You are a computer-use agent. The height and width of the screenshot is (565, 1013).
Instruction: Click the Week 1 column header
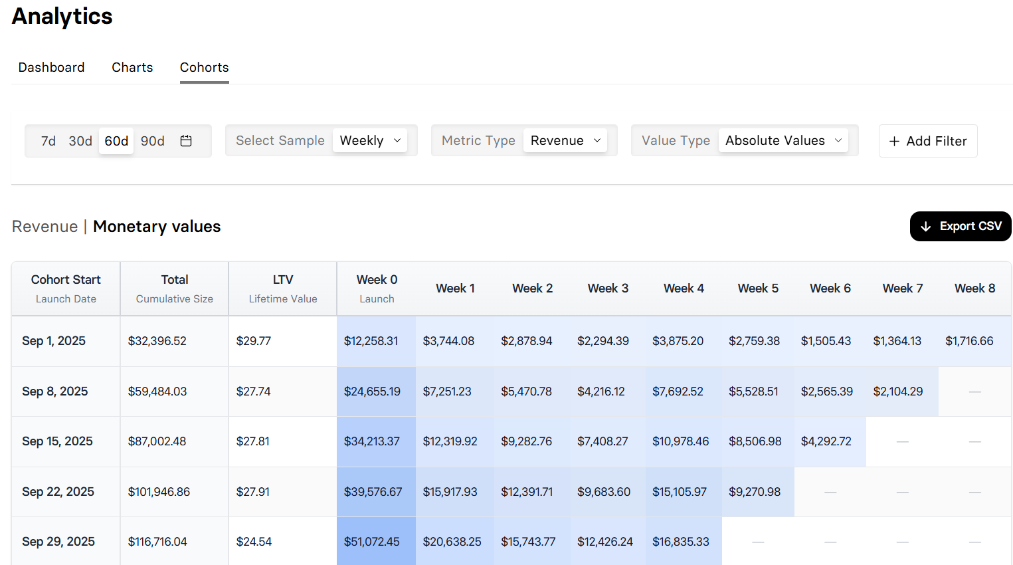tap(455, 288)
